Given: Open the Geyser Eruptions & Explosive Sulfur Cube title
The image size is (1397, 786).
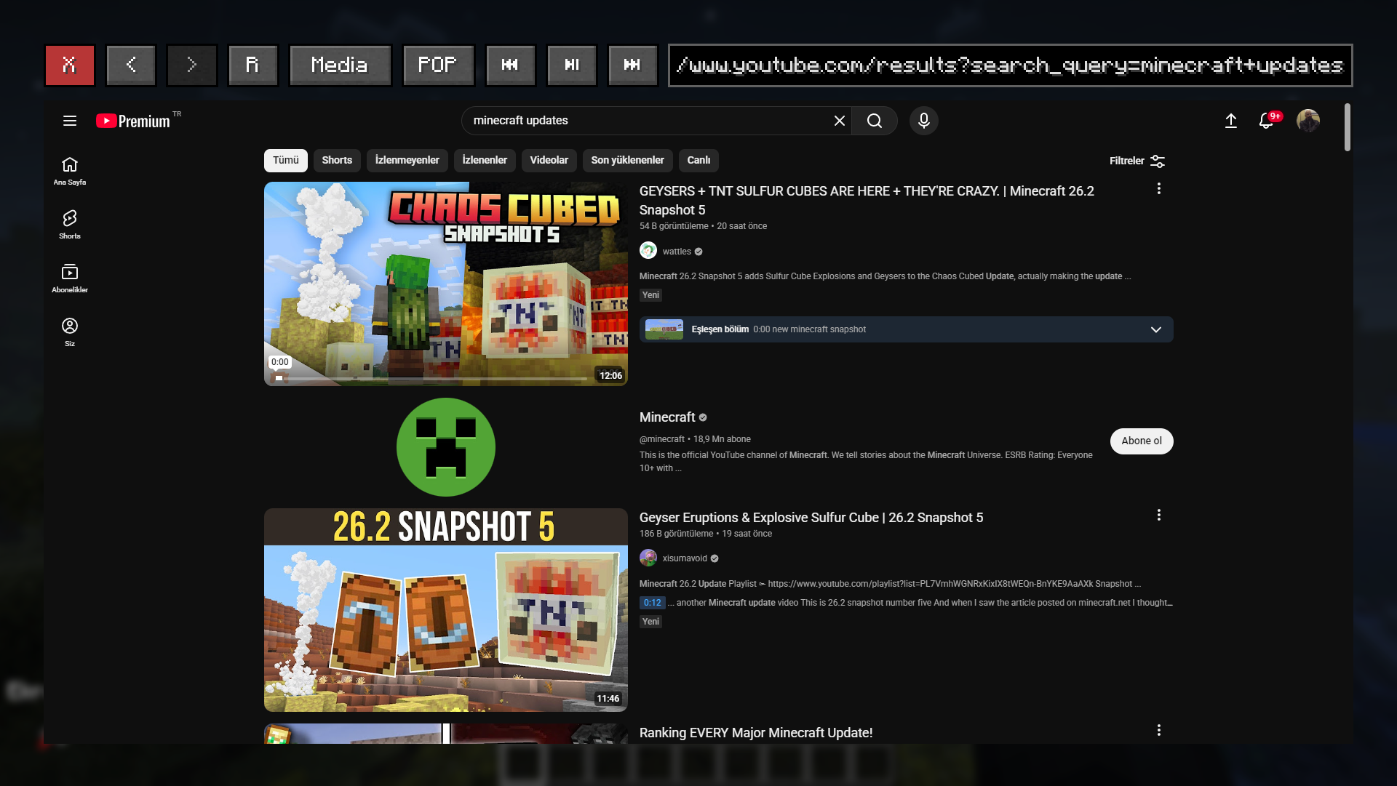Looking at the screenshot, I should pyautogui.click(x=811, y=518).
